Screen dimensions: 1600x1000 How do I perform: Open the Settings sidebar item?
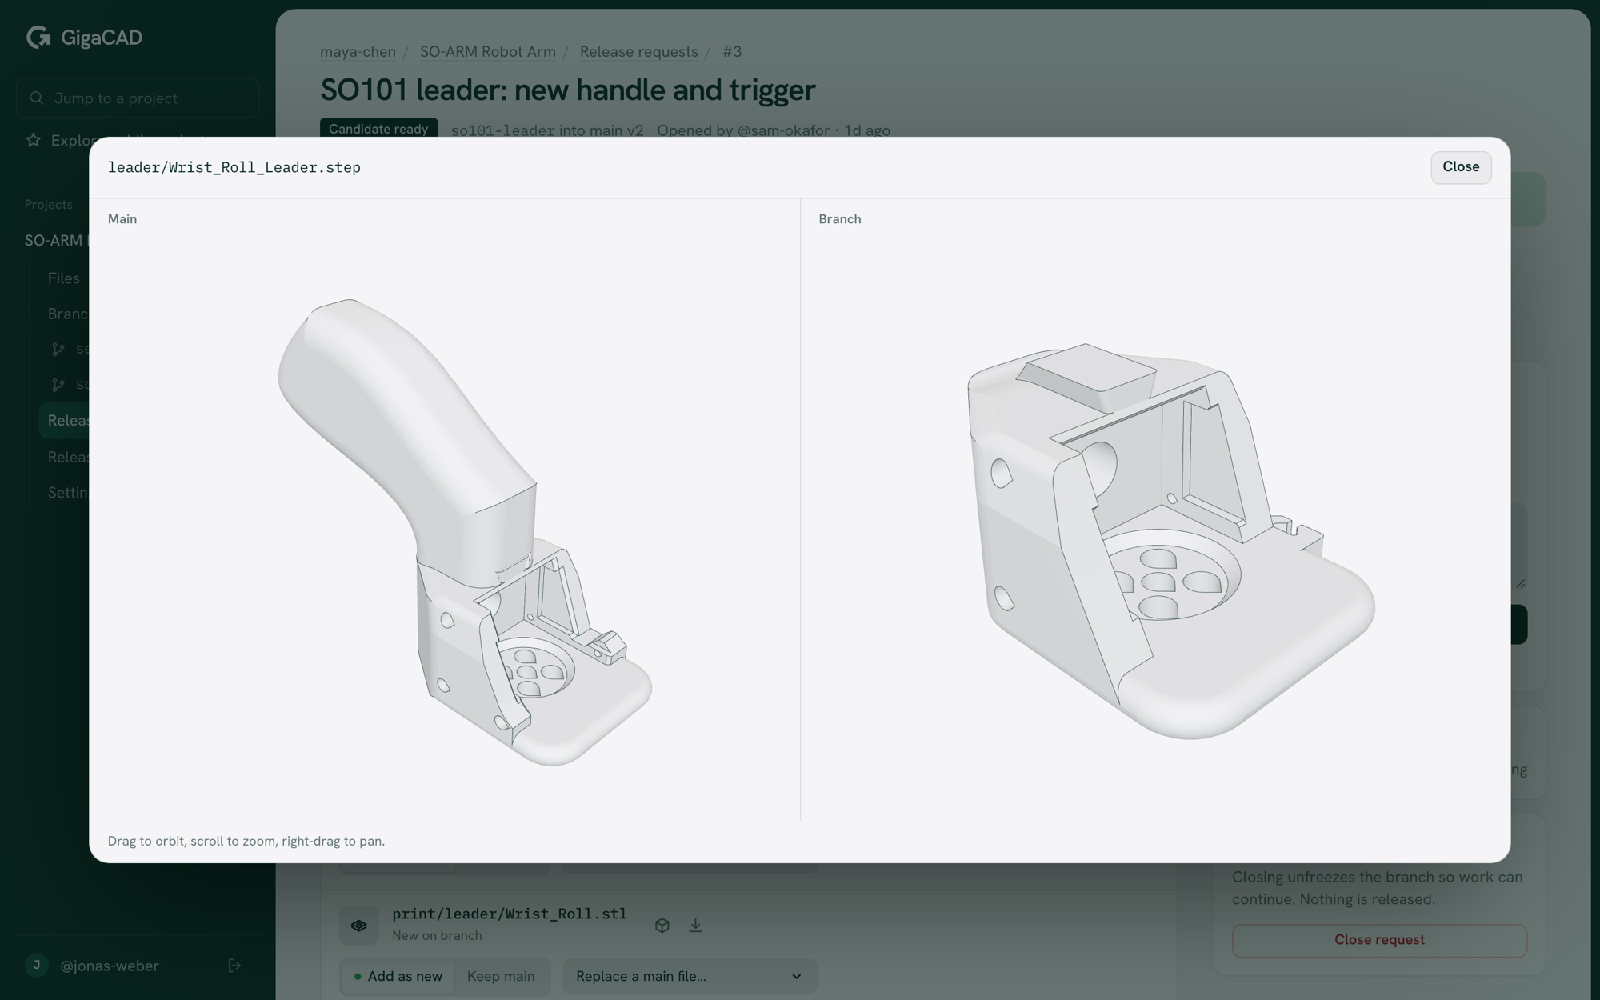pos(67,493)
